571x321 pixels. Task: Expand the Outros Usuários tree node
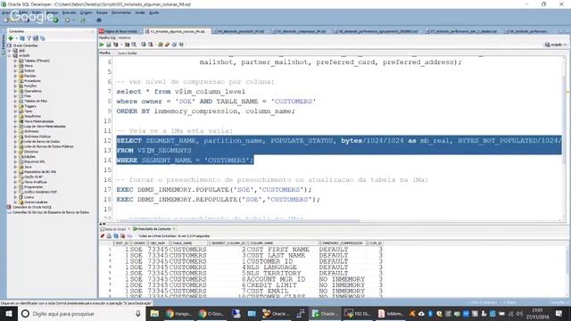click(15, 202)
